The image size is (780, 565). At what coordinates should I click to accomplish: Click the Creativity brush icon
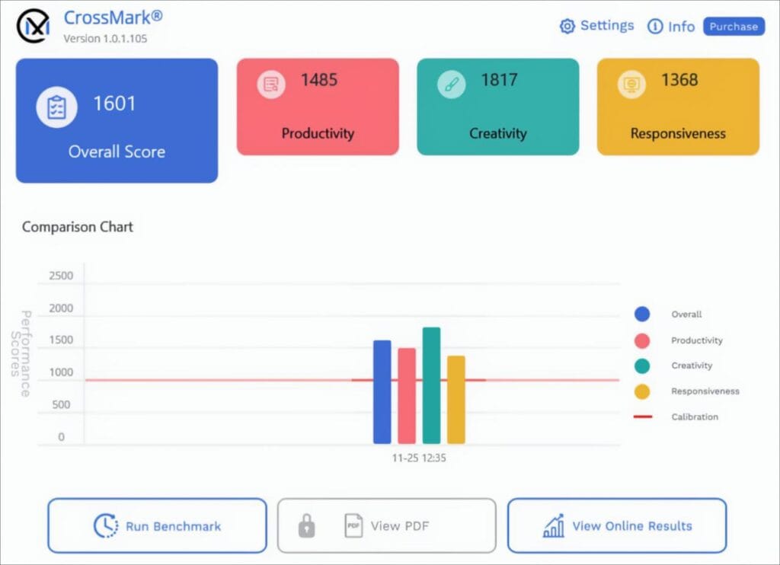point(451,85)
